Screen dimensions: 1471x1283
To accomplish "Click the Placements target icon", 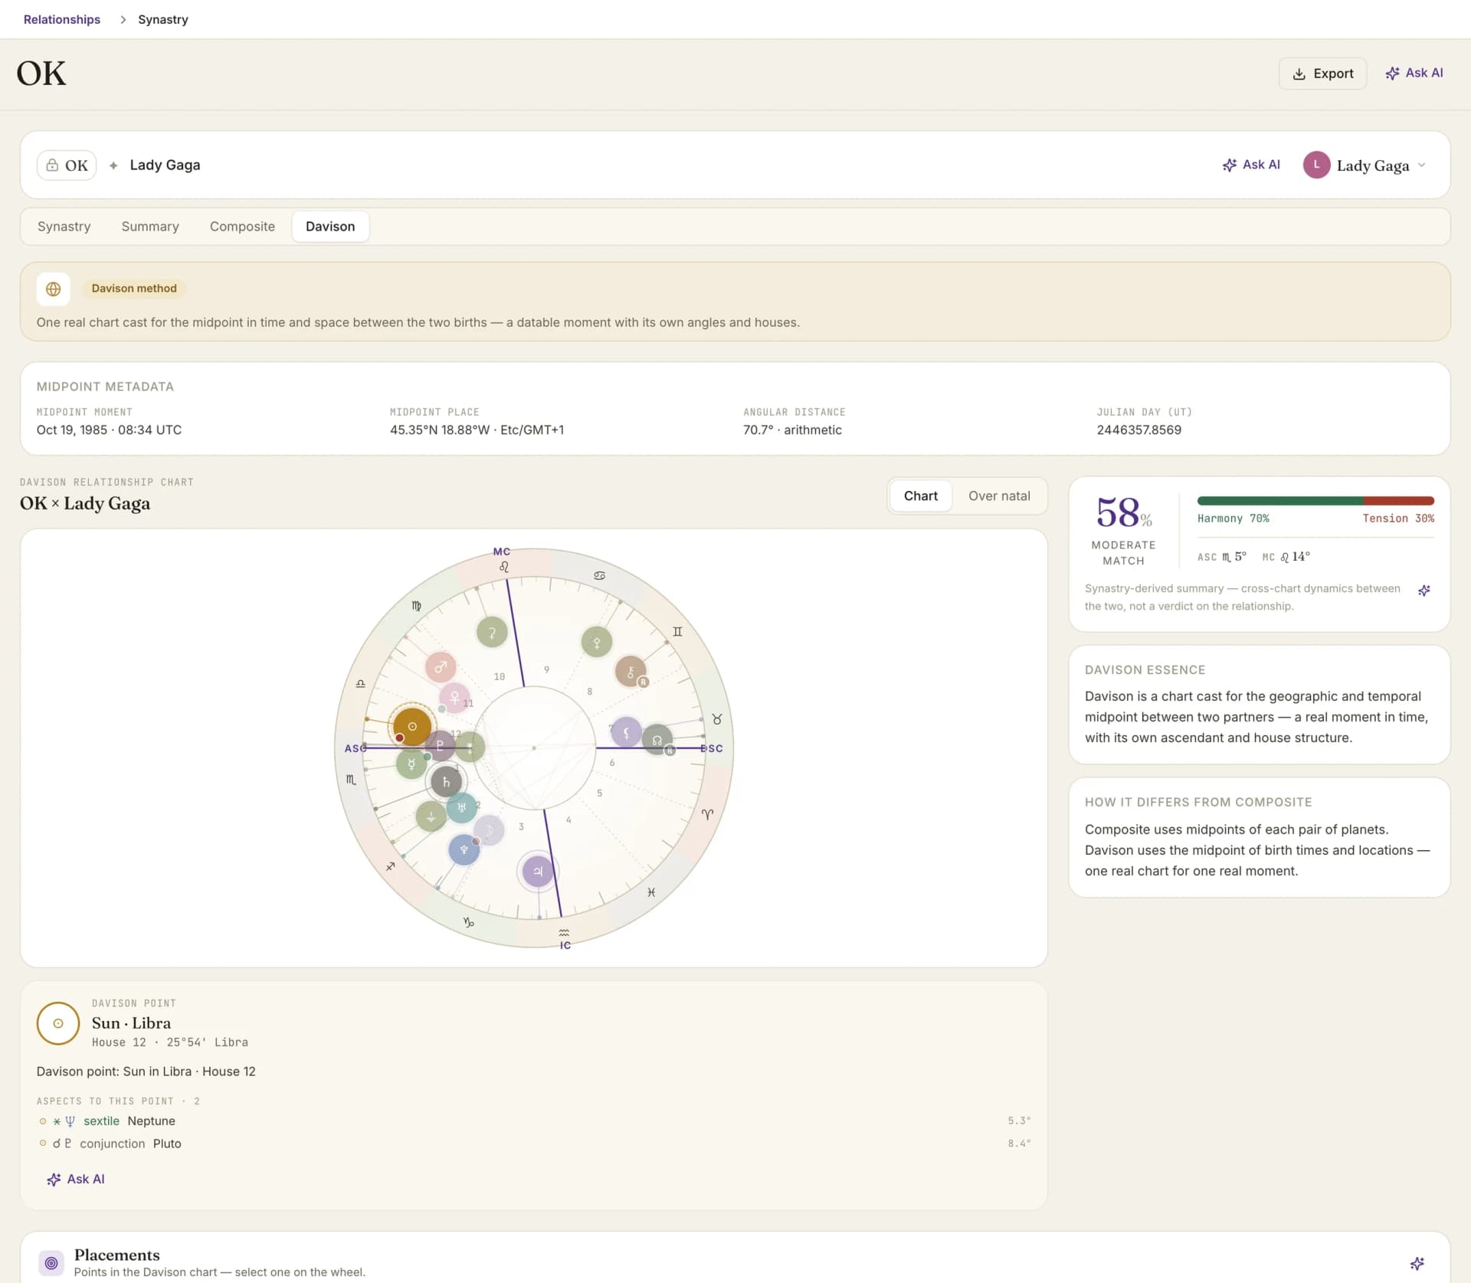I will 51,1263.
